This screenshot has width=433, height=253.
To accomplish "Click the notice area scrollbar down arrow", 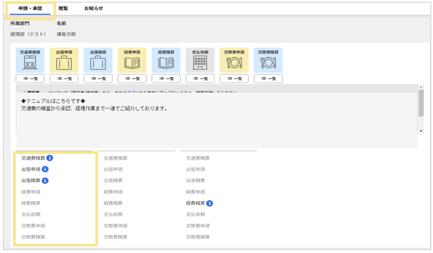I will pos(421,131).
